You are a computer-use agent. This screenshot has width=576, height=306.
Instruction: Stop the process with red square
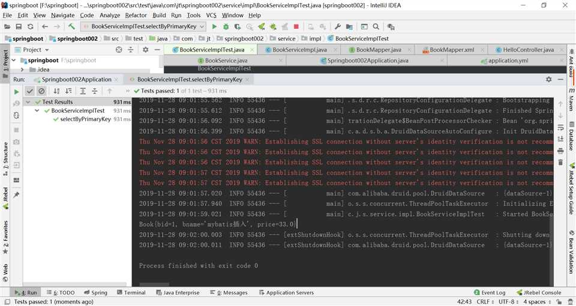296,27
